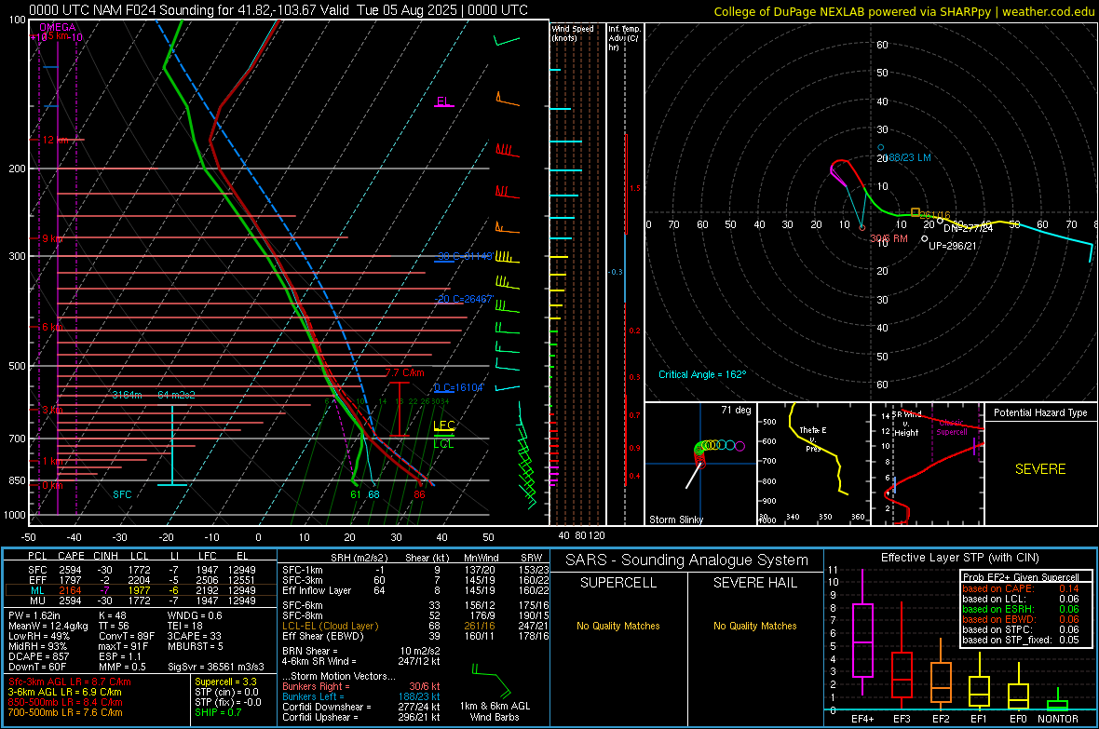Image resolution: width=1099 pixels, height=729 pixels.
Task: Select '700-500mb LR = 7.6 C/km'
Action: click(x=65, y=712)
